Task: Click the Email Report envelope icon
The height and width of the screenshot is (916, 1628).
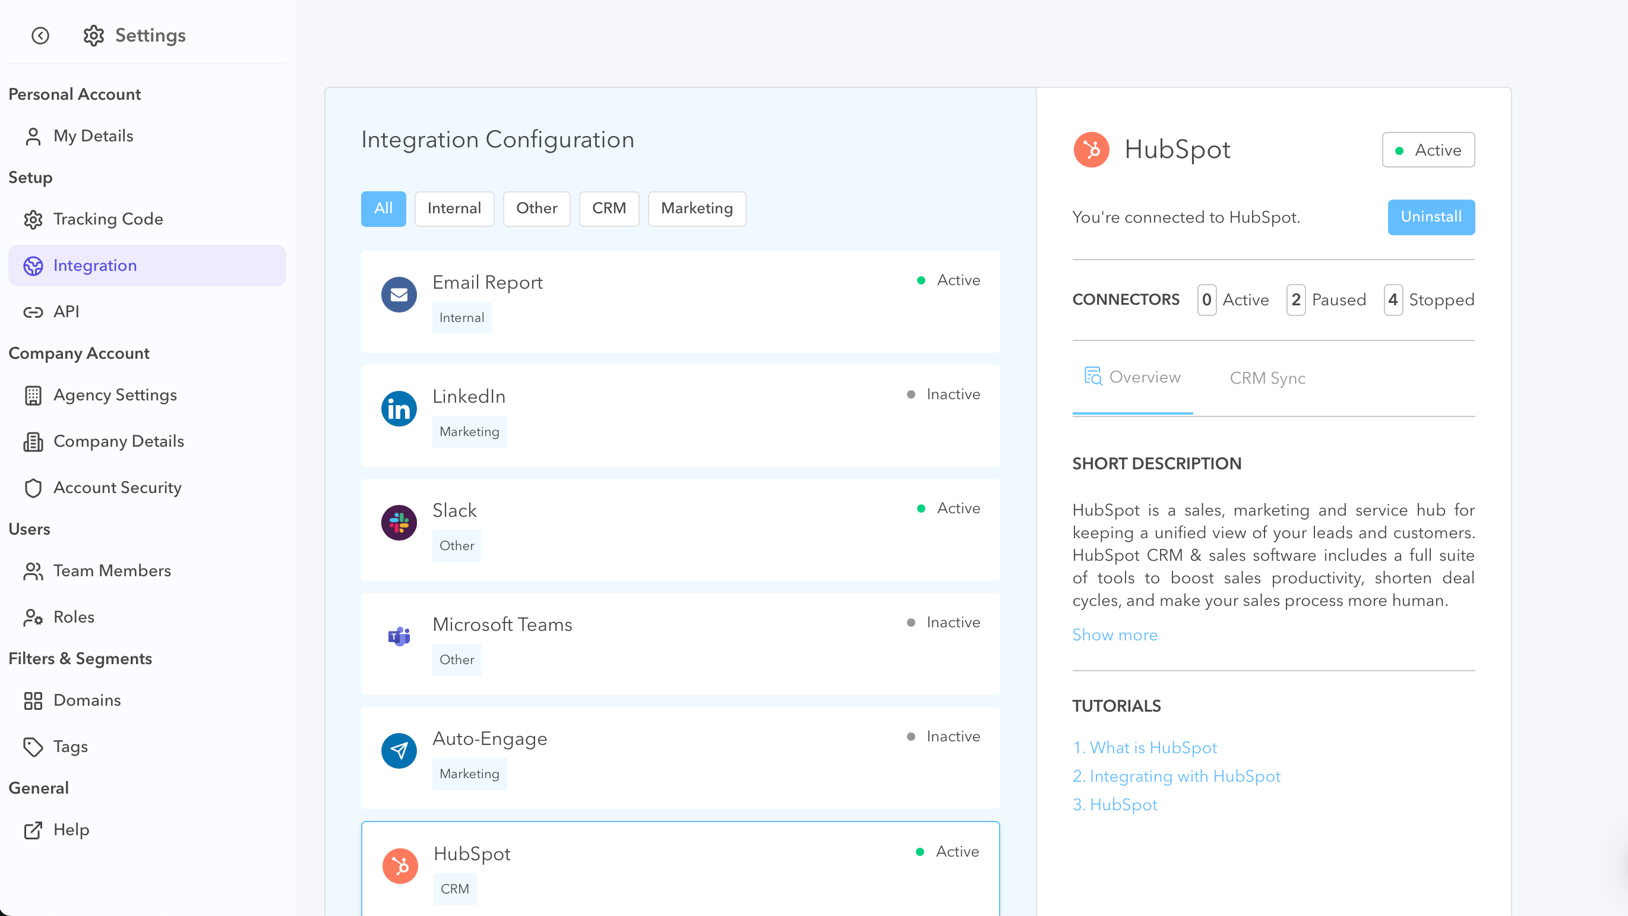Action: pyautogui.click(x=399, y=294)
